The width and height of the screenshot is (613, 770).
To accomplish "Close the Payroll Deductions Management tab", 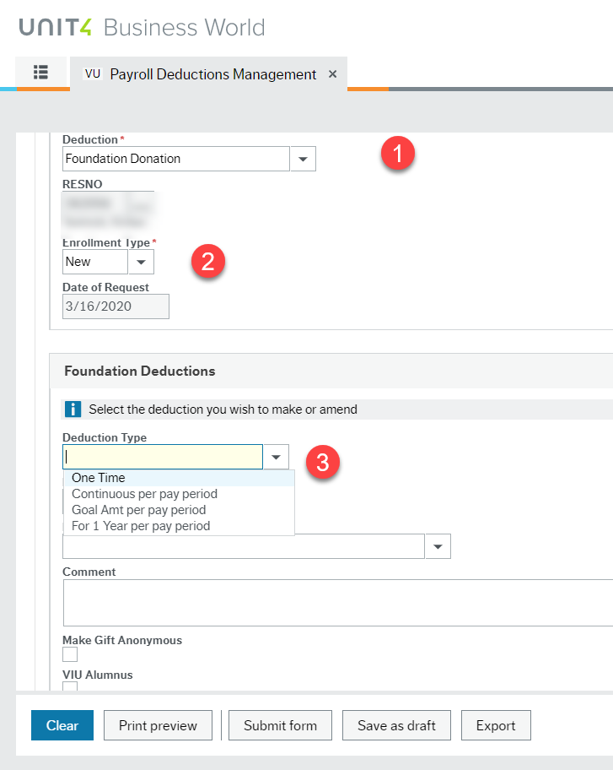I will 332,73.
